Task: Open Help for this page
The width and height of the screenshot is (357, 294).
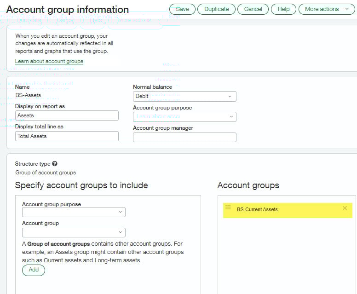Action: pos(283,9)
